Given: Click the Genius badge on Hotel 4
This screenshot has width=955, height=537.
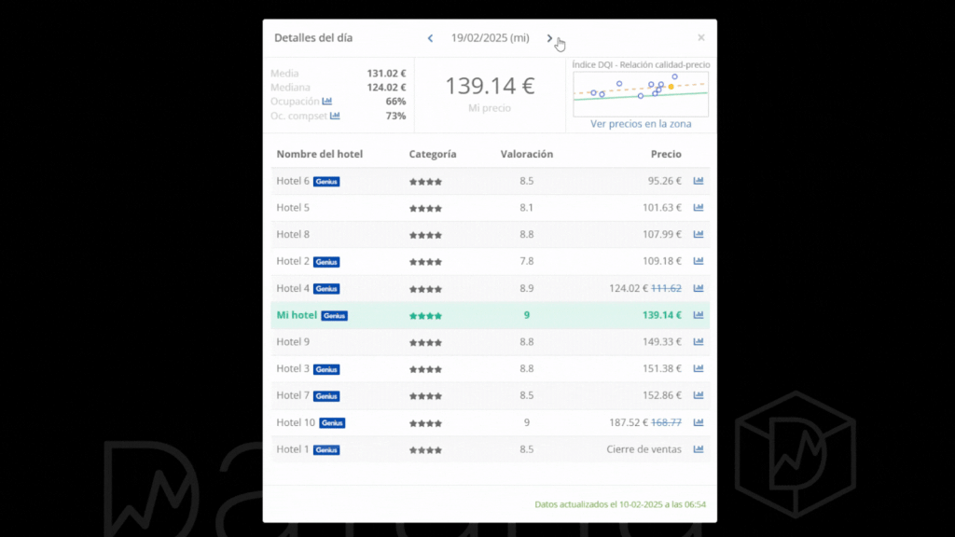Looking at the screenshot, I should (326, 289).
